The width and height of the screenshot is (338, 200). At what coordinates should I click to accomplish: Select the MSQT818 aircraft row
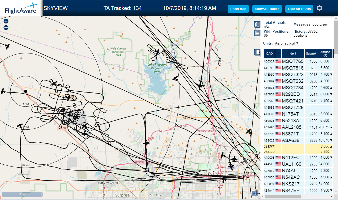pos(298,68)
